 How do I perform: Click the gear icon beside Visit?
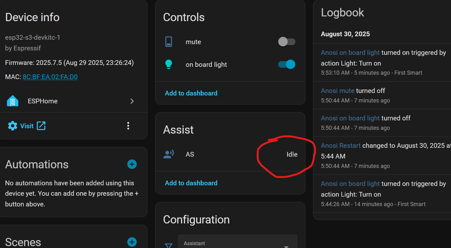[13, 126]
